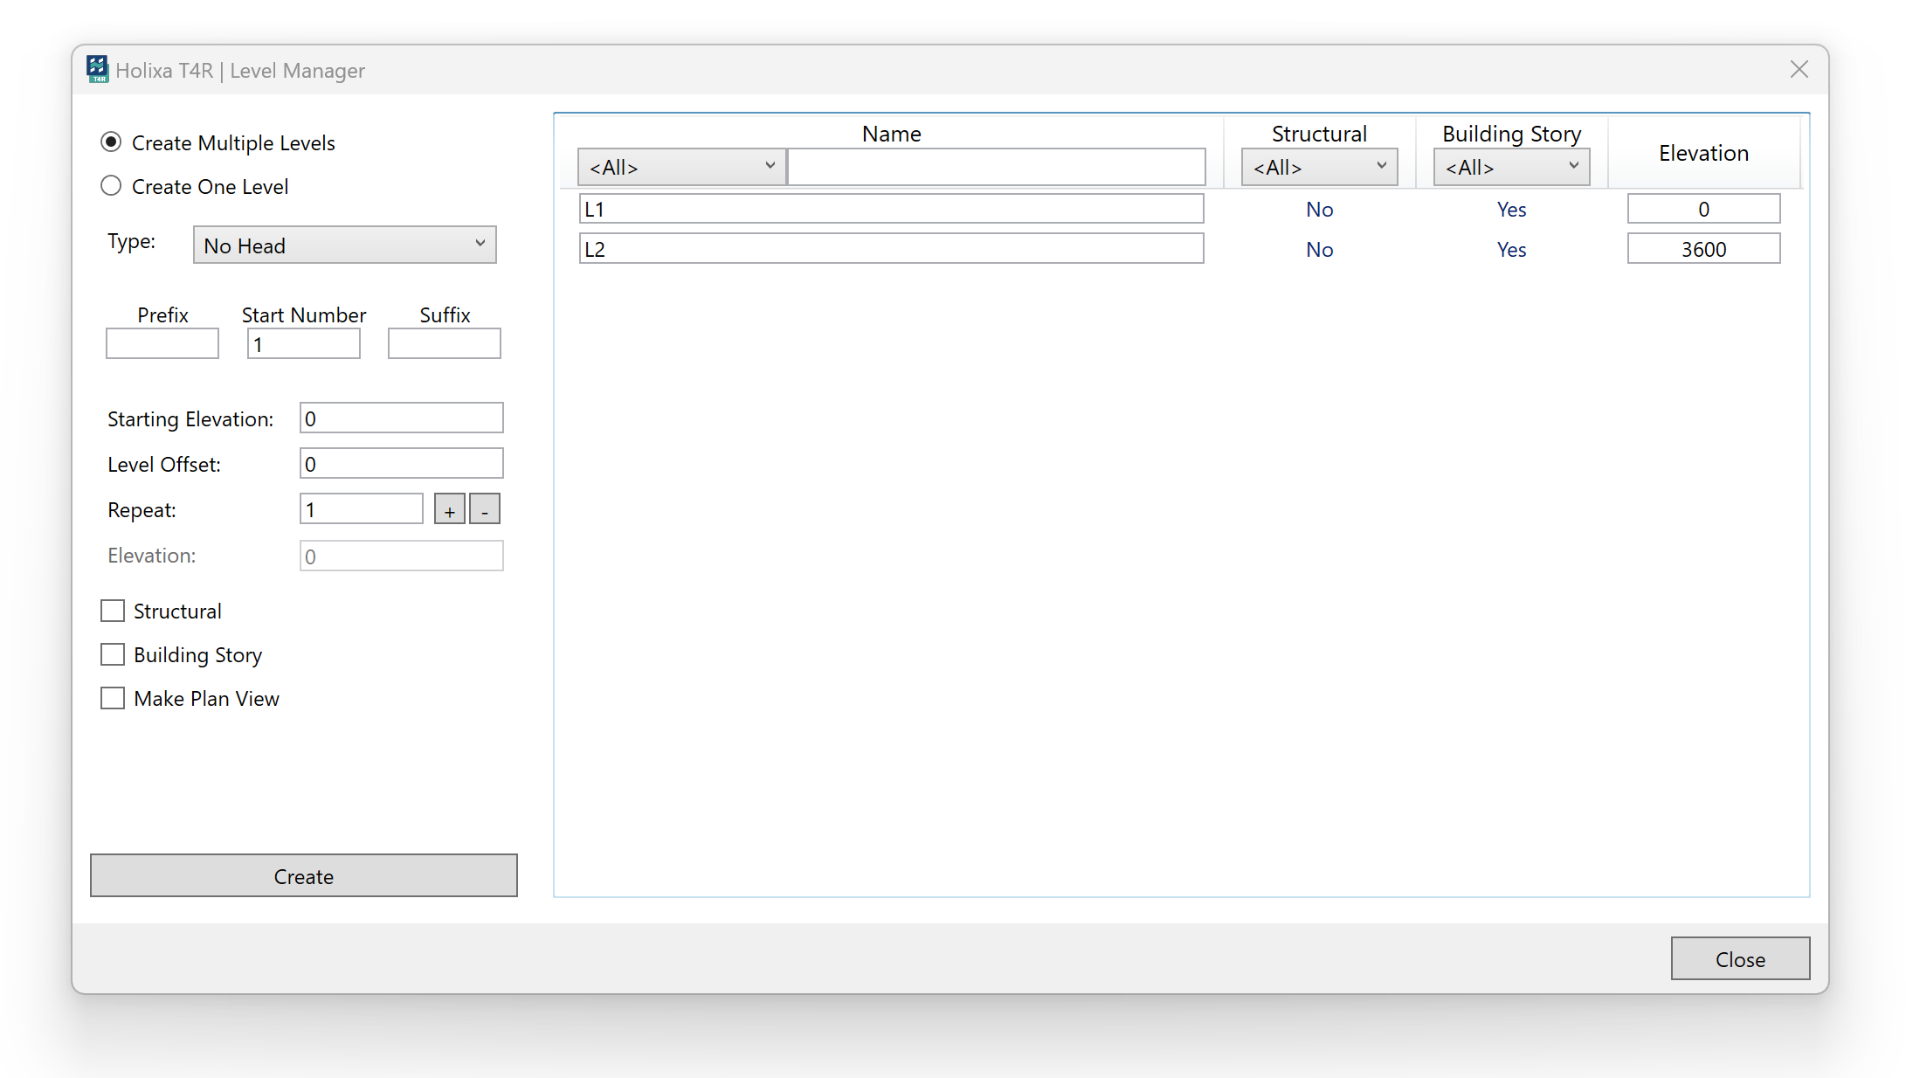Viewport: 1906px width, 1078px height.
Task: Toggle Building Story Yes for L1
Action: pyautogui.click(x=1511, y=210)
